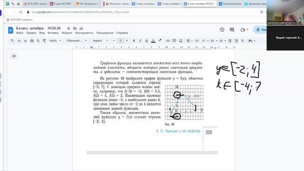Screen dimensions: 304x171
Task: Open the checklist dropdown arrow
Action: point(208,41)
